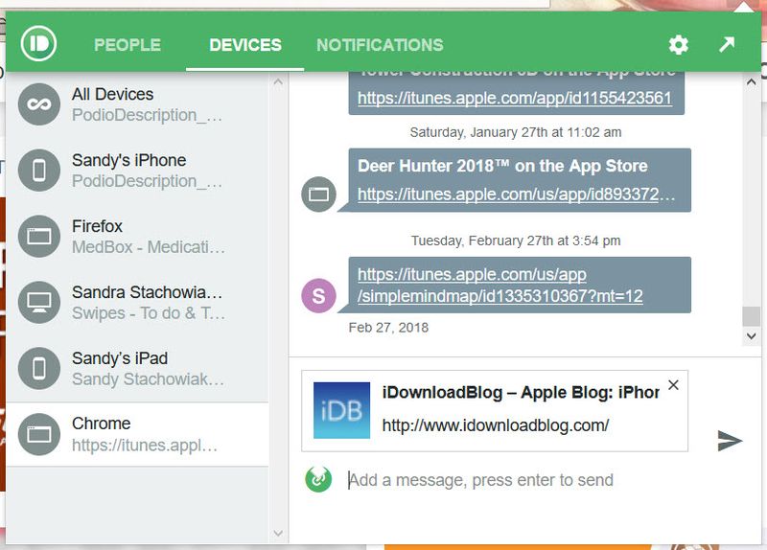Click the chat scroll up arrow
The image size is (767, 550).
[752, 82]
